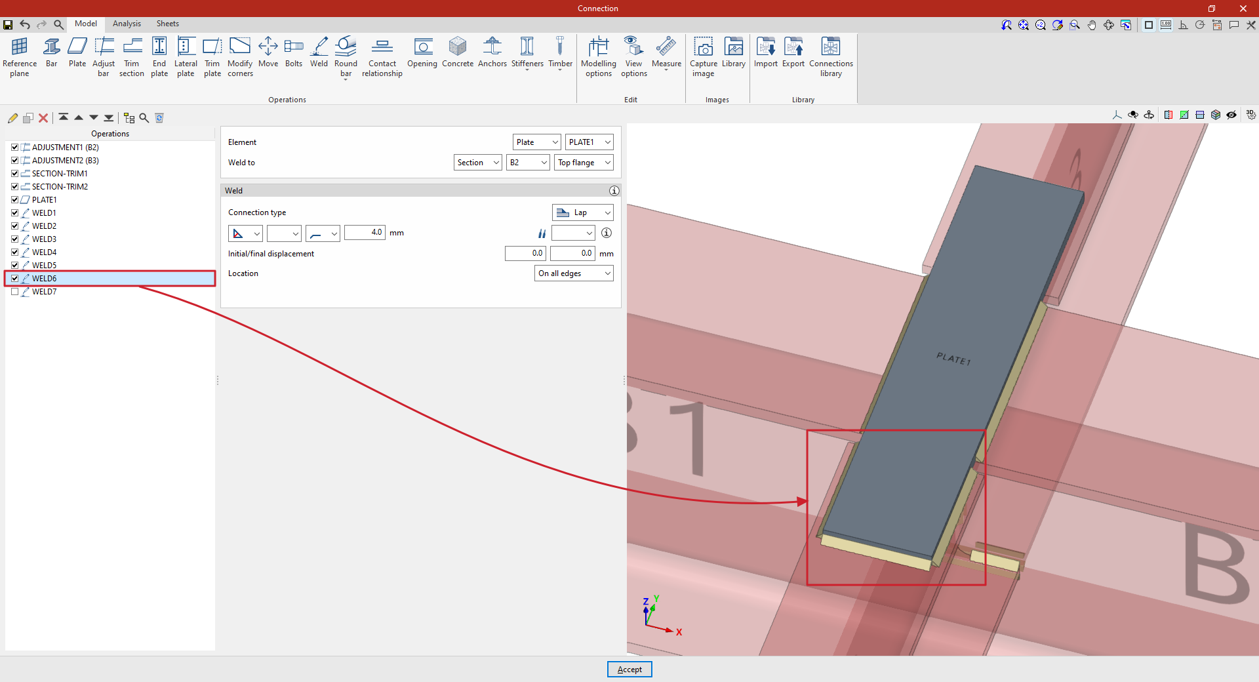Viewport: 1259px width, 682px height.
Task: Toggle the SECTION-TRIM1 checkbox
Action: (x=15, y=174)
